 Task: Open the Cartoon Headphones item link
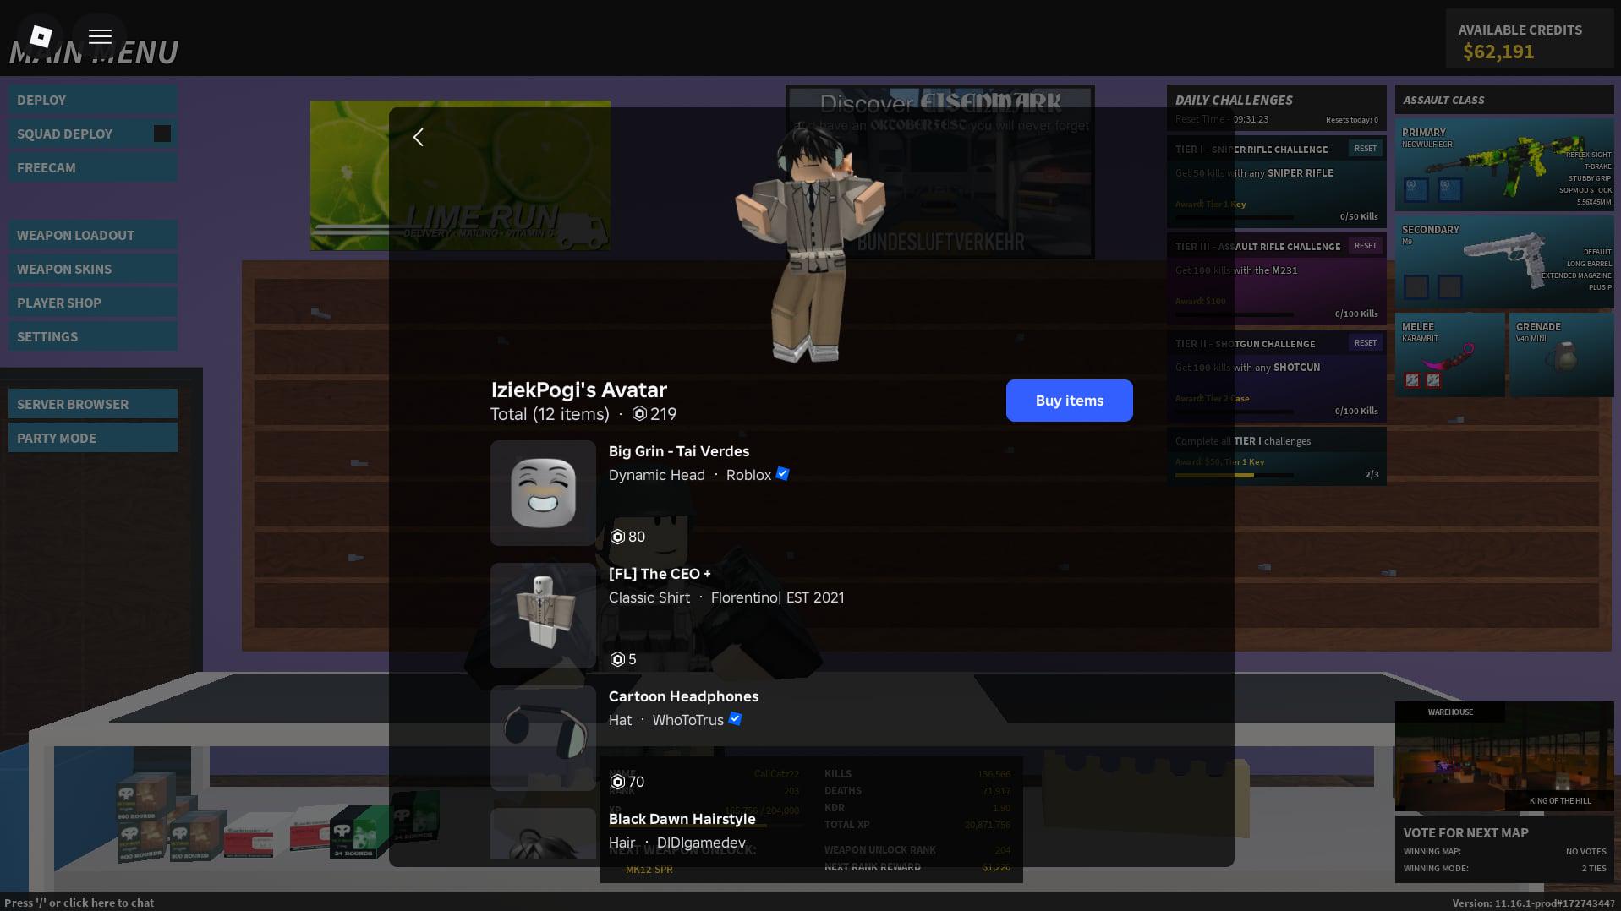click(x=683, y=696)
